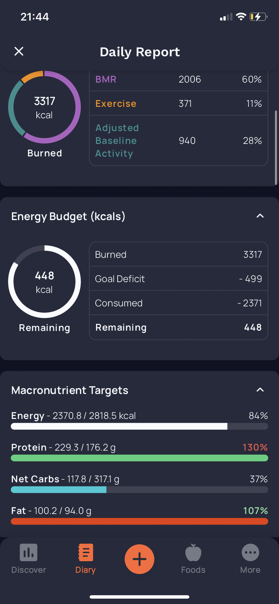Tap the Wi-Fi status icon
Viewport: 279px width, 604px height.
coord(241,17)
